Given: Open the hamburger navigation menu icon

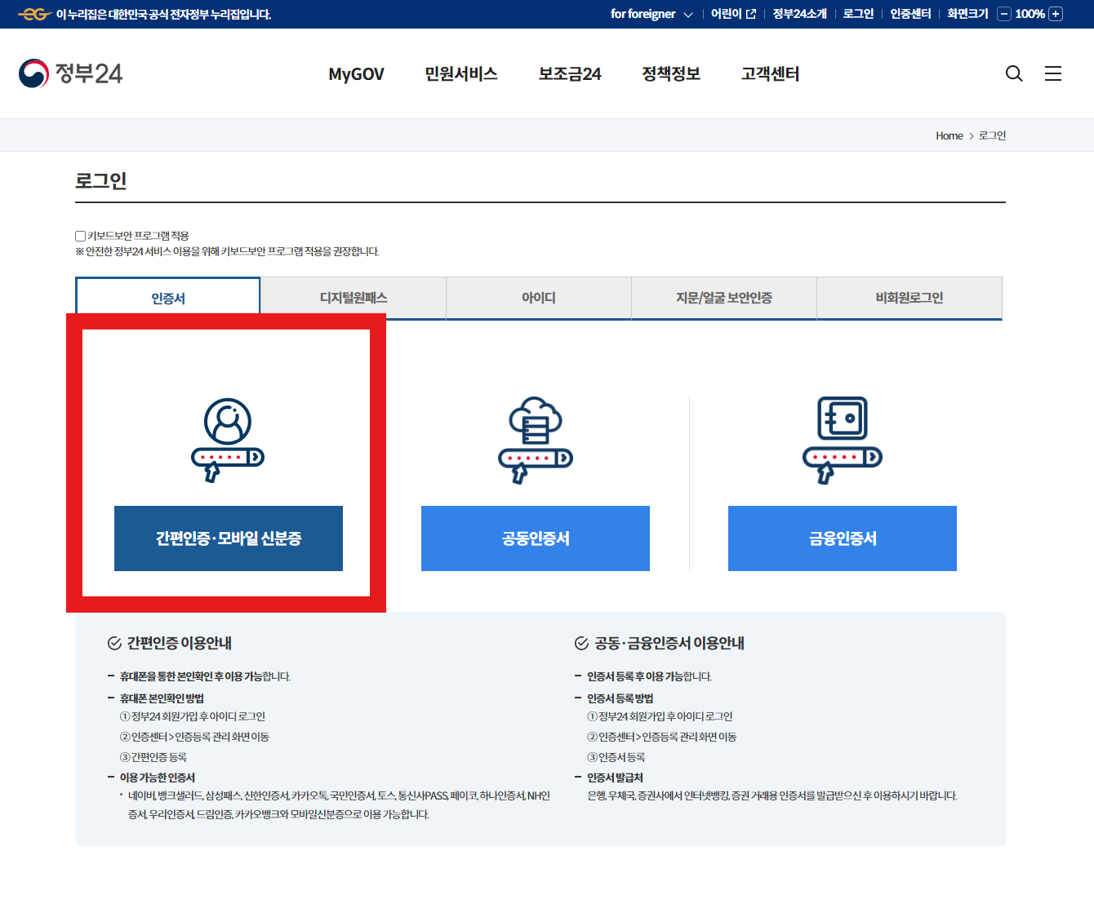Looking at the screenshot, I should click(1053, 73).
